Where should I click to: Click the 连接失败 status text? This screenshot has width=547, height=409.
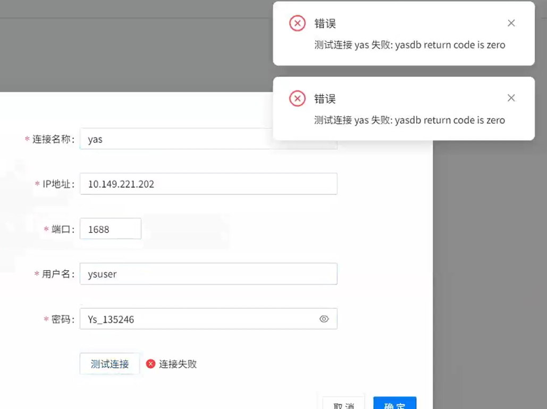178,364
